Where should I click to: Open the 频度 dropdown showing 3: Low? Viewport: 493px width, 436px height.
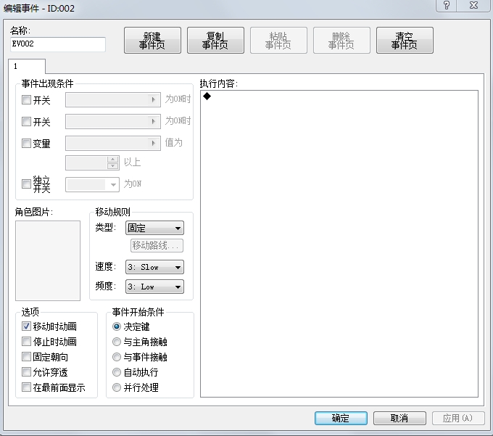pos(154,287)
